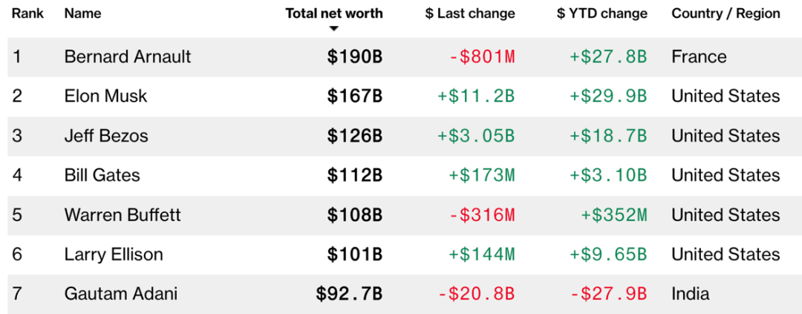Viewport: 802px width, 314px height.
Task: Click India in the Country column
Action: coord(690,294)
